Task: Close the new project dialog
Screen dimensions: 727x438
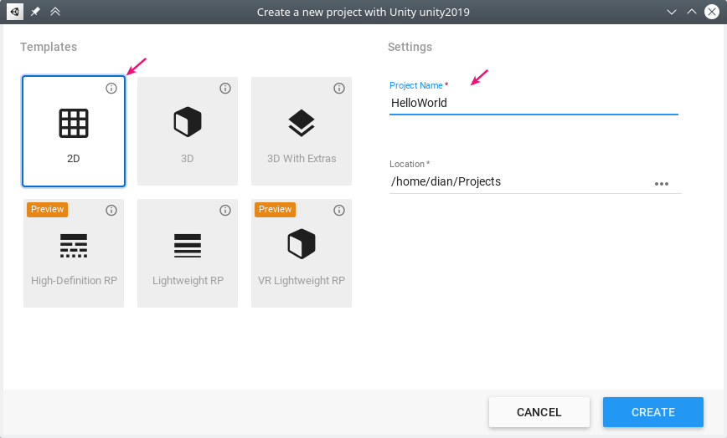Action: (712, 12)
